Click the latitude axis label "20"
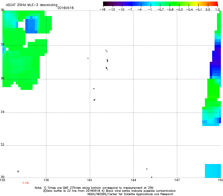 point(2,177)
